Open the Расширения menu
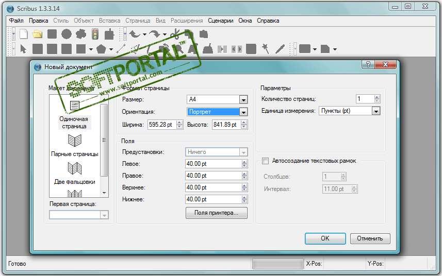442x276 pixels. [x=187, y=21]
